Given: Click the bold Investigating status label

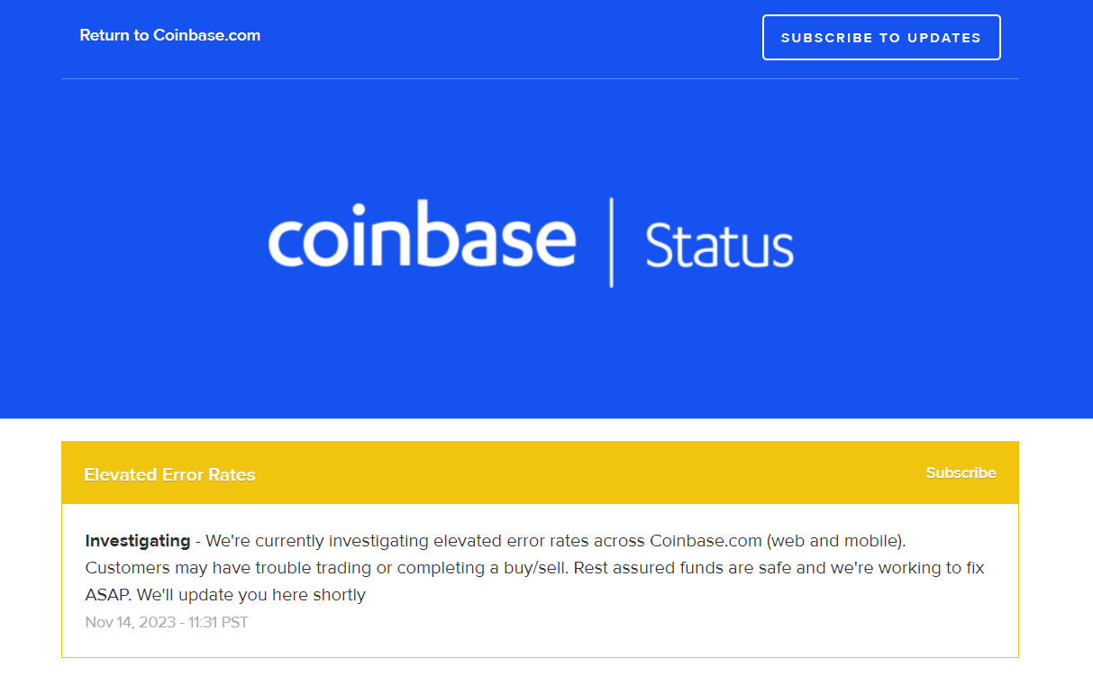Looking at the screenshot, I should pyautogui.click(x=138, y=541).
